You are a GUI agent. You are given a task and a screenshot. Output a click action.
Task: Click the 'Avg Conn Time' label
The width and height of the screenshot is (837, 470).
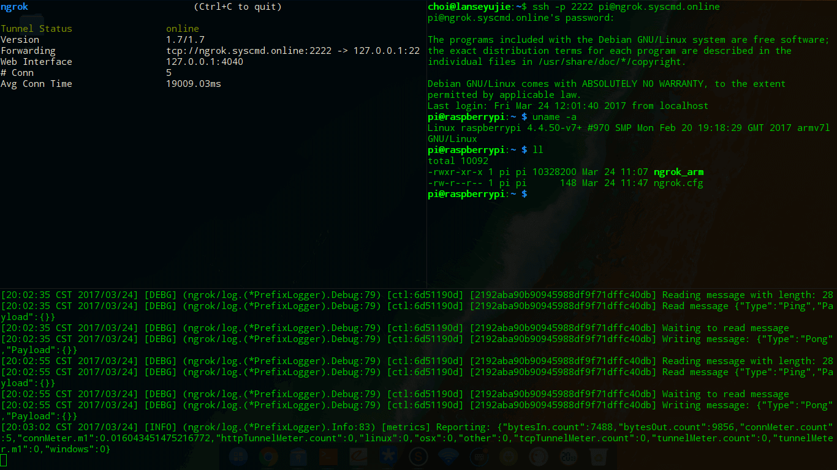click(36, 84)
